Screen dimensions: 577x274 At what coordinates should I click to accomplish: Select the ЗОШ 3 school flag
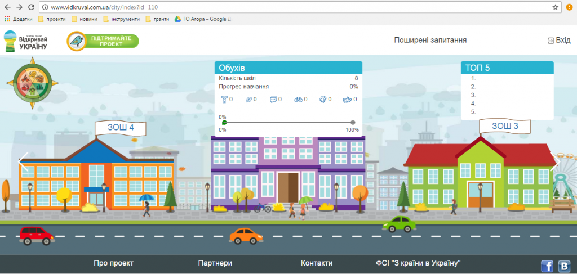[x=505, y=127]
